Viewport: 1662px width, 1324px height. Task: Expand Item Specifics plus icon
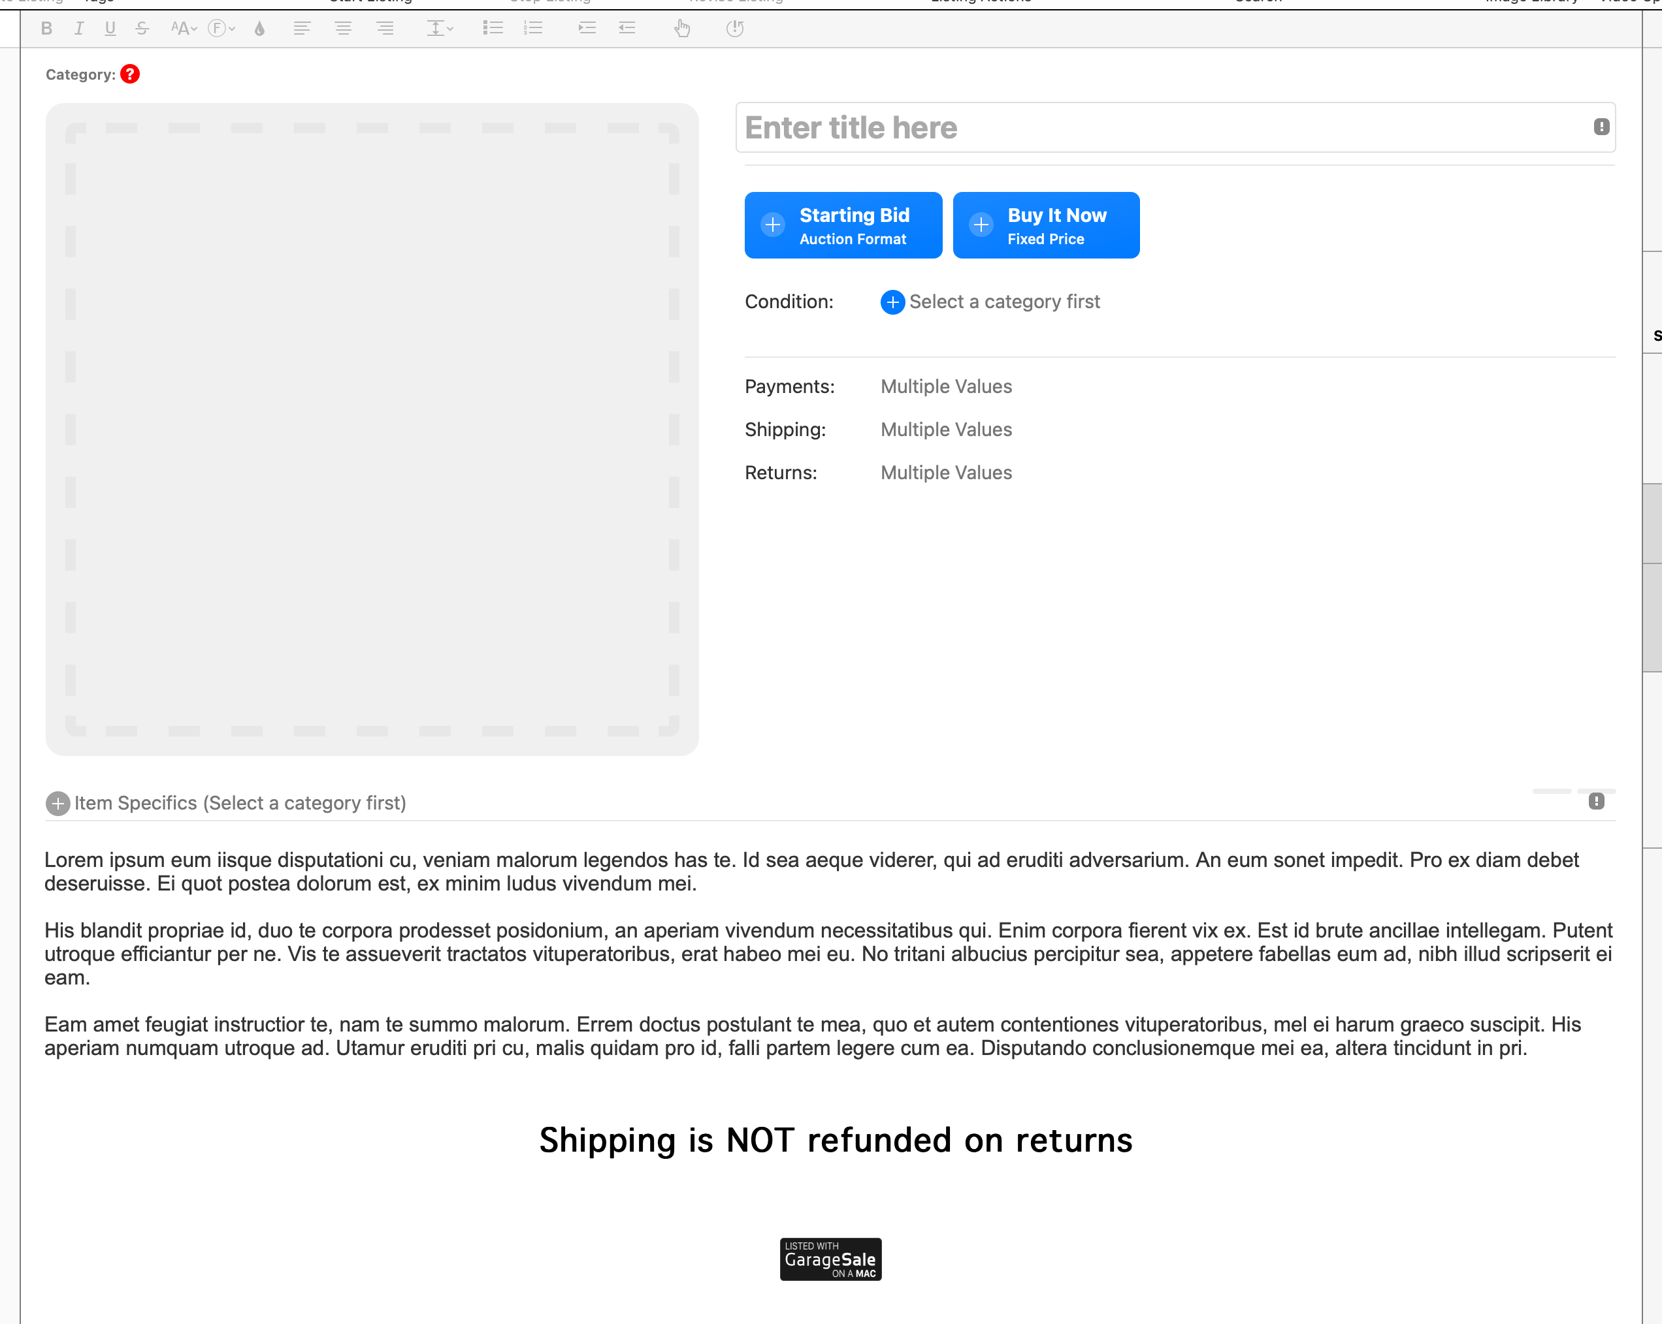pos(57,803)
